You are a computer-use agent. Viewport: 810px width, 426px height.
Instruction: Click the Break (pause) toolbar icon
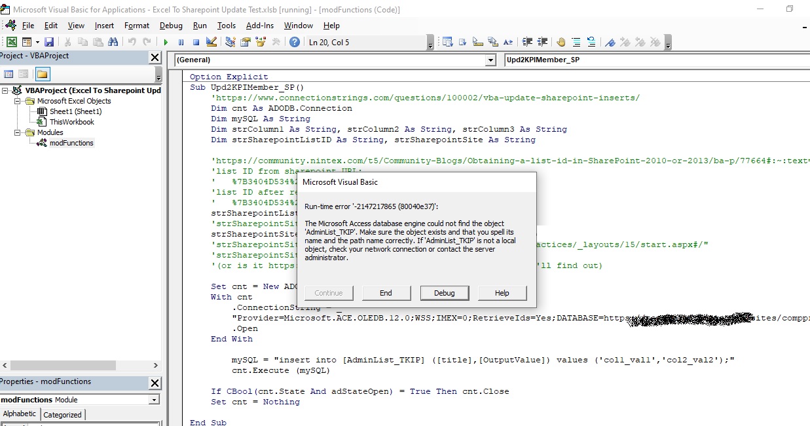click(181, 42)
